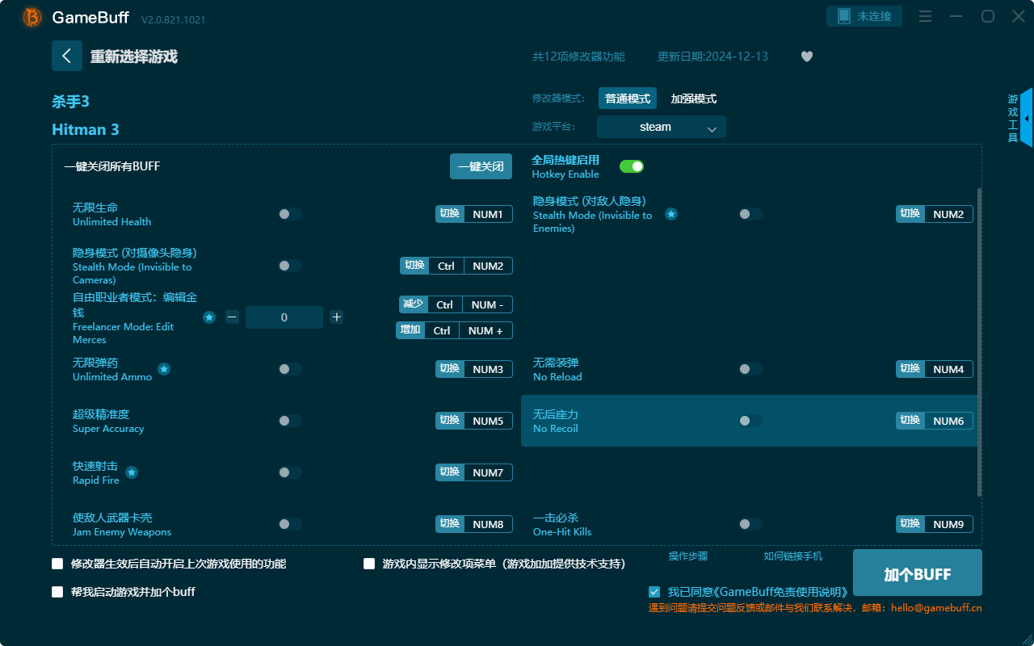This screenshot has height=646, width=1034.
Task: Select 普通模式 trainer mode
Action: pos(627,98)
